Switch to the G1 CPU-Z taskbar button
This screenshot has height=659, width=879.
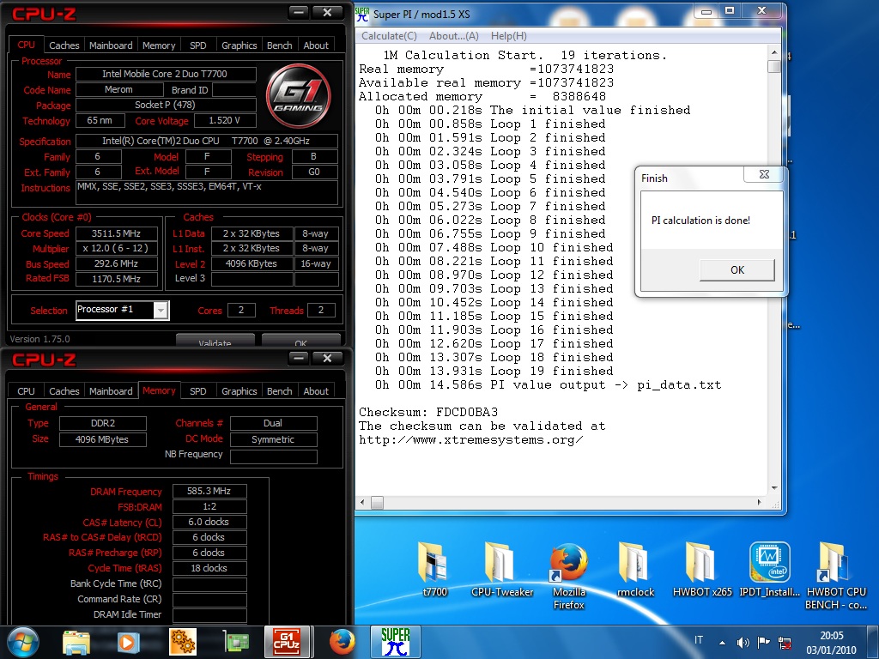coord(287,642)
